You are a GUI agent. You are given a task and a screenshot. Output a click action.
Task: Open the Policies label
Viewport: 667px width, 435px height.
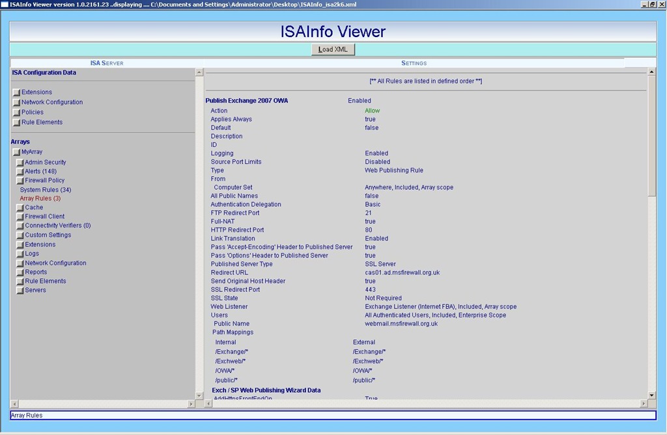tap(33, 112)
